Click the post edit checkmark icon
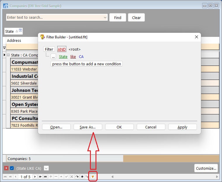This screenshot has width=222, height=182. pyautogui.click(x=66, y=177)
